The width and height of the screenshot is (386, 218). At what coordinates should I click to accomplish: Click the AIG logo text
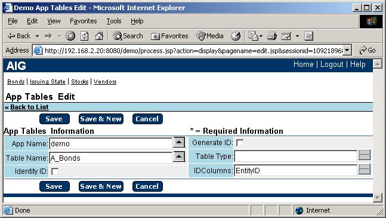pos(16,66)
